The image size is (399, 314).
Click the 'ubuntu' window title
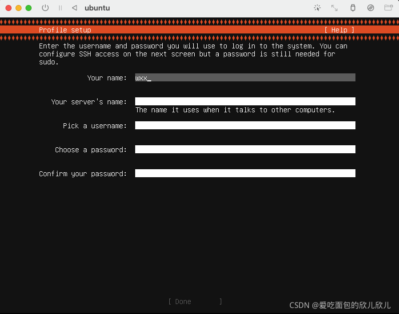coord(97,8)
